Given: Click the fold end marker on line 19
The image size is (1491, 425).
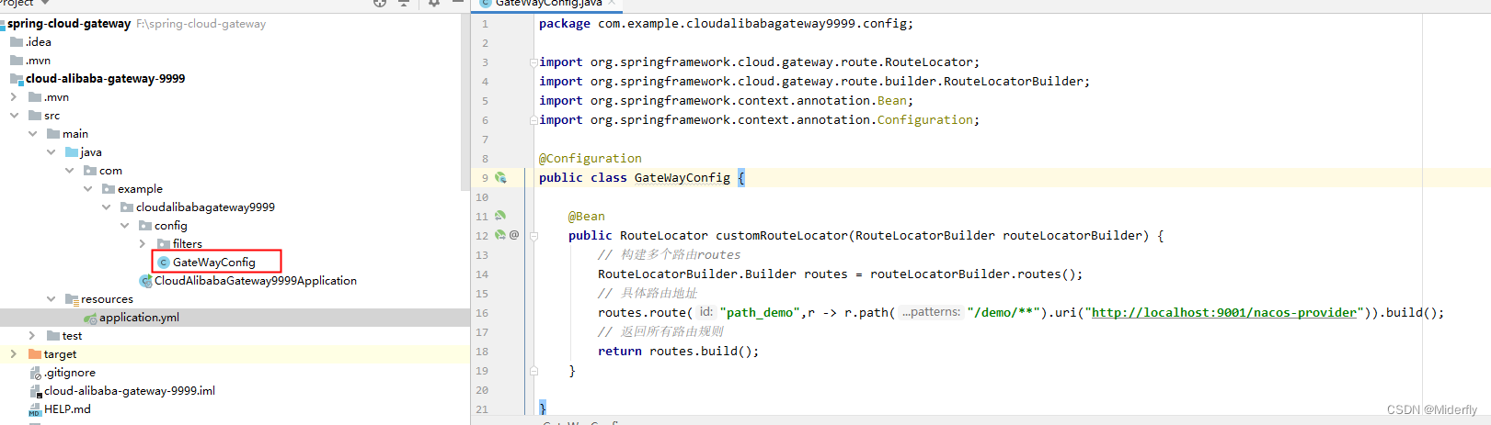Looking at the screenshot, I should [533, 371].
